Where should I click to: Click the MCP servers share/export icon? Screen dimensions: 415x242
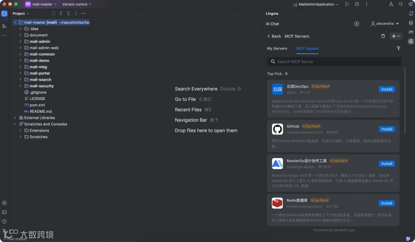click(383, 36)
